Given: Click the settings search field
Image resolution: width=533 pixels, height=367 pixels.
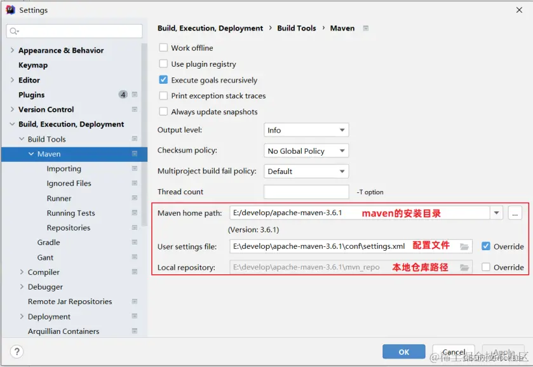Looking at the screenshot, I should pyautogui.click(x=74, y=31).
